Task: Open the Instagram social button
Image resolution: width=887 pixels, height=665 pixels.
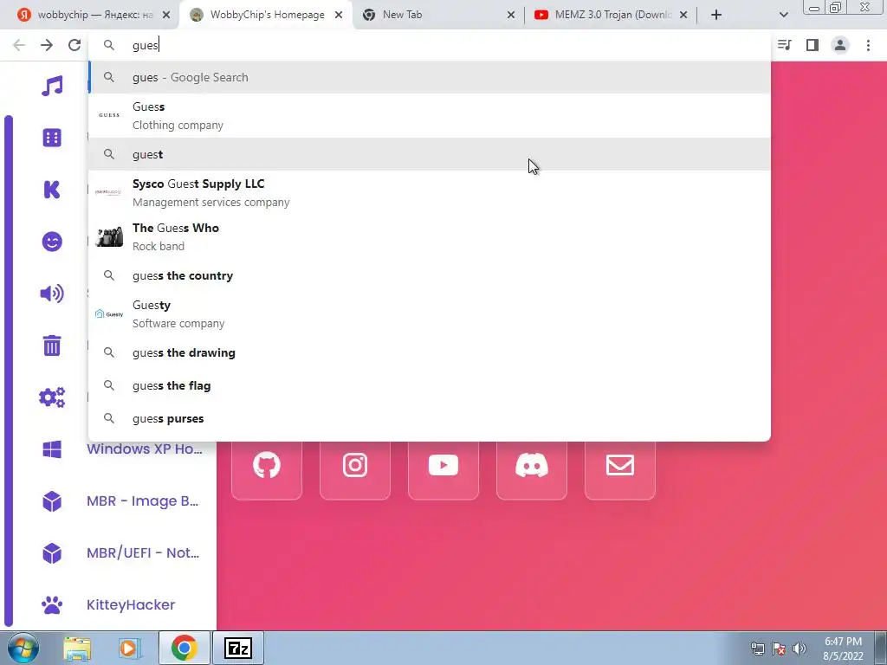Action: click(355, 465)
